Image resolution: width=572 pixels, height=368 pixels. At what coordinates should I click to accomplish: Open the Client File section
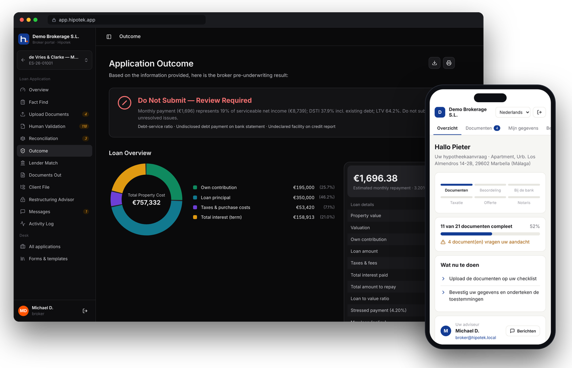click(x=54, y=187)
